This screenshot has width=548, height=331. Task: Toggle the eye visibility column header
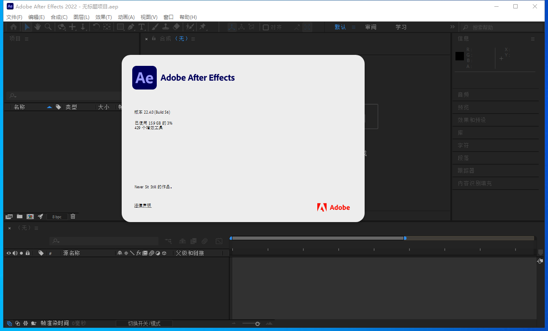tap(9, 253)
